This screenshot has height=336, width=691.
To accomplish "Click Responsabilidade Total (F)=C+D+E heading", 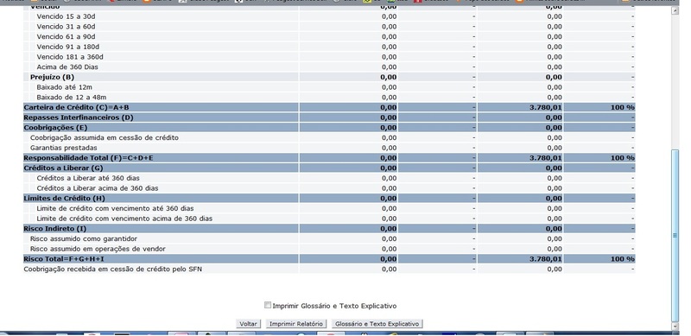I will coord(88,158).
